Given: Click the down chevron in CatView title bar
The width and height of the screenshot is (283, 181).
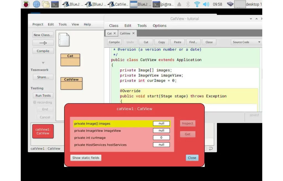Looking at the screenshot, I should (251, 19).
